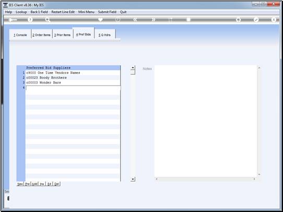Viewport: 283px width, 212px height.
Task: Select the c00023 Boody Brothers supplier row
Action: 73,78
